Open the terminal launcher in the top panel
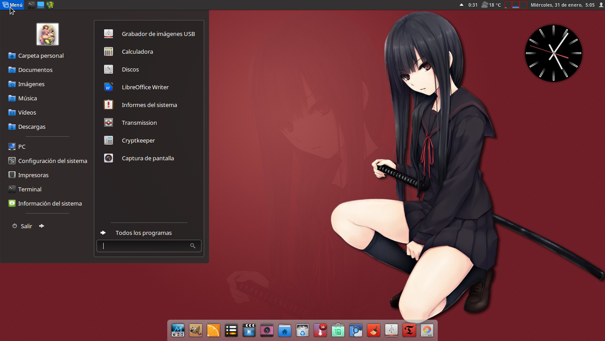This screenshot has width=605, height=341. 31,5
